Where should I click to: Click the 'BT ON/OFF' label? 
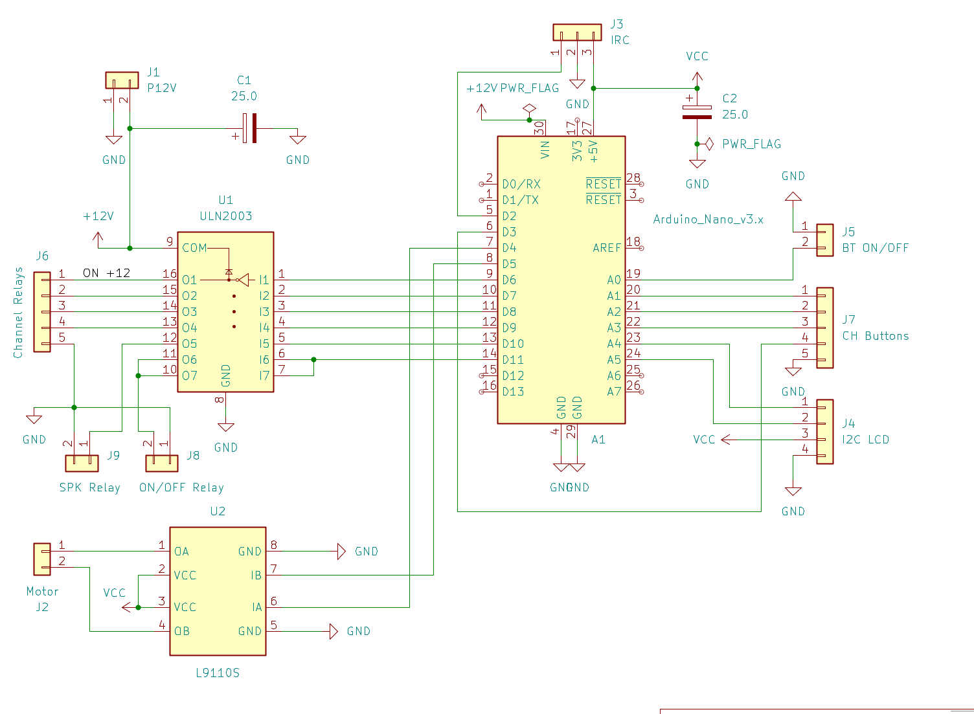pos(876,248)
